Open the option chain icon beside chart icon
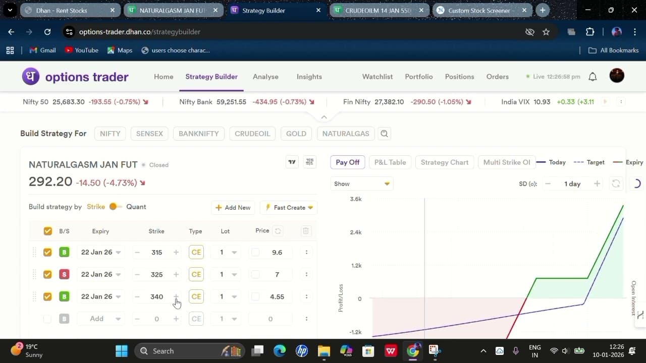646x363 pixels. pyautogui.click(x=310, y=162)
